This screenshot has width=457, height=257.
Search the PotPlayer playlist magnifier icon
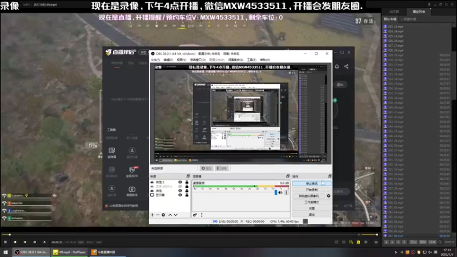pos(440,242)
